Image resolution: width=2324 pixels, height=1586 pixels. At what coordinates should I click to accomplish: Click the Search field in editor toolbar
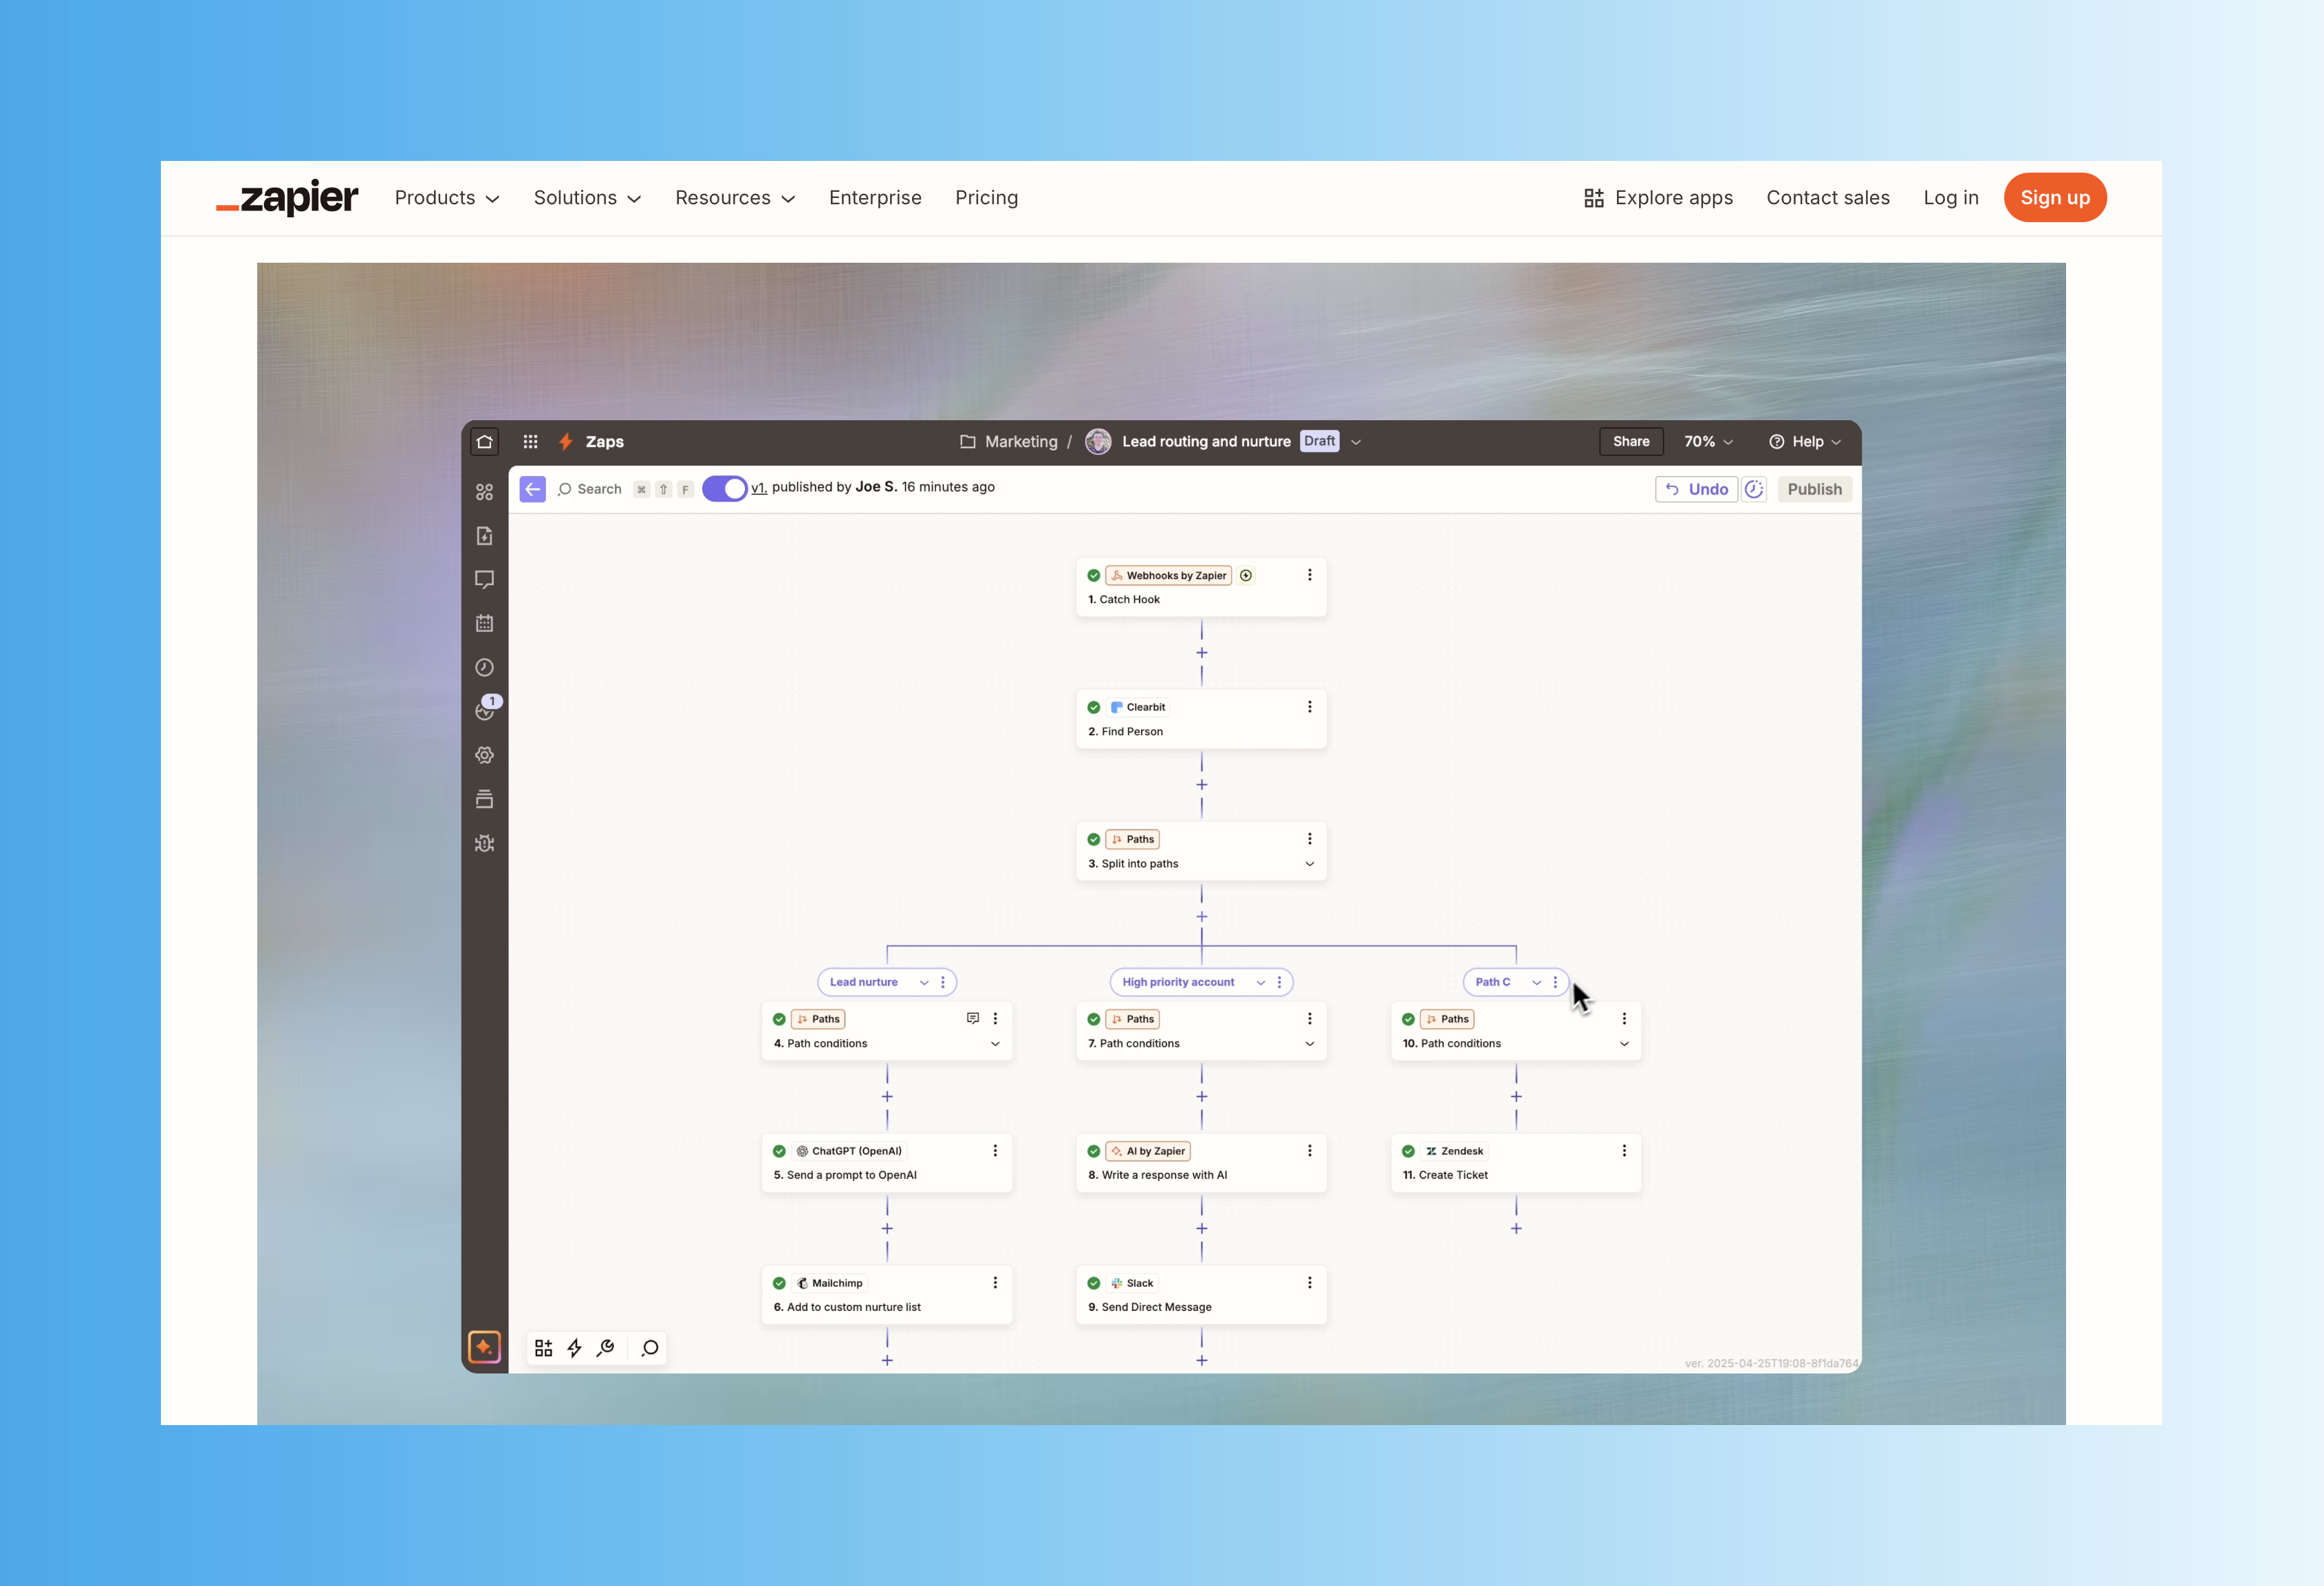tap(599, 489)
